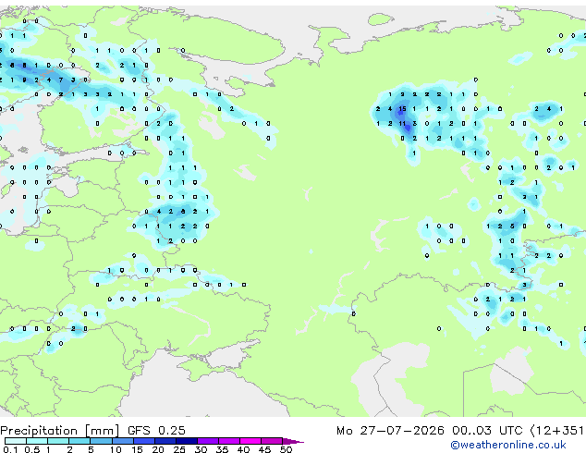The image size is (586, 453).
Task: Select the 2–5 mm legend color swatch
Action: point(79,441)
